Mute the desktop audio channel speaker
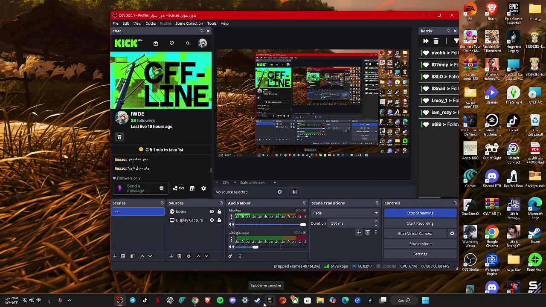546x307 pixels. point(231,247)
